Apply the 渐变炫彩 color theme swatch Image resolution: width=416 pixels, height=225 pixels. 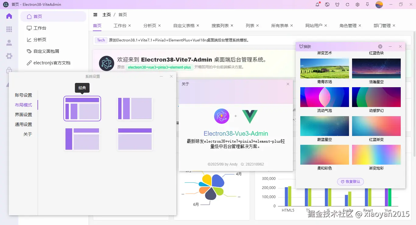point(376,155)
